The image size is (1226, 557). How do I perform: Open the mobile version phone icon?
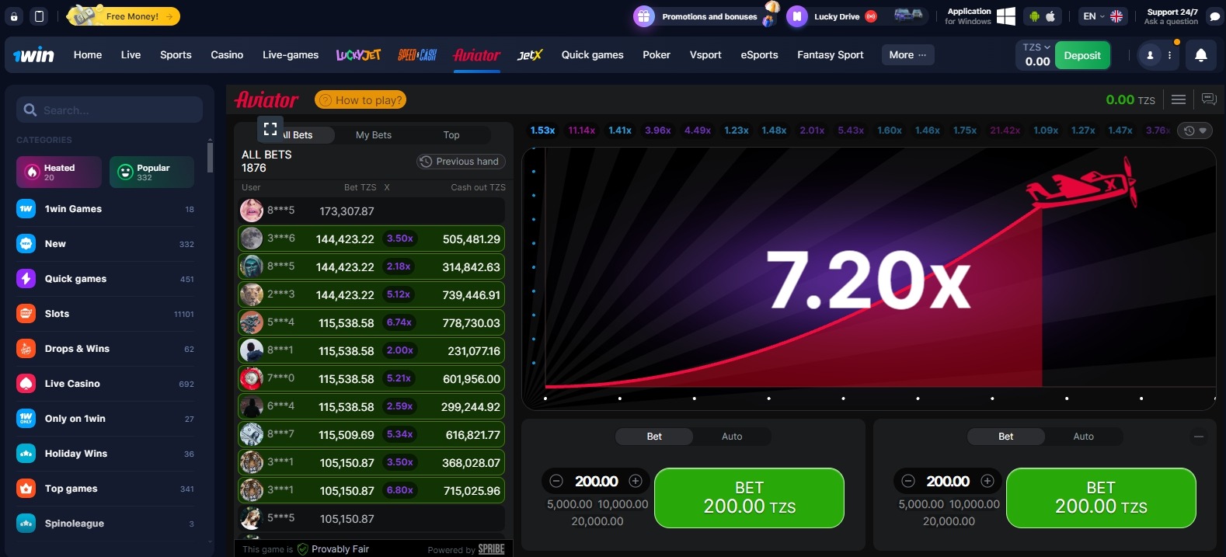pos(39,16)
